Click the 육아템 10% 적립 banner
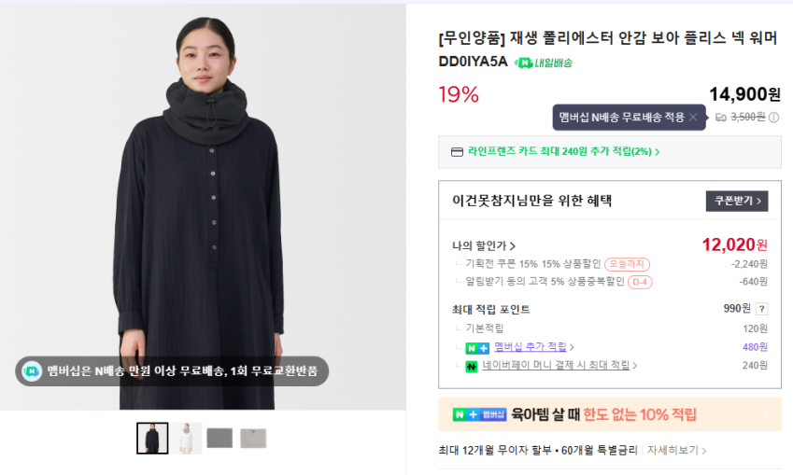793x475 pixels. pyautogui.click(x=609, y=414)
